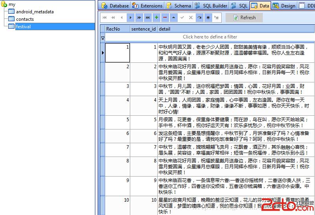Screen dimensions: 315x215
Task: Switch to the Extensions tab
Action: (147, 5)
